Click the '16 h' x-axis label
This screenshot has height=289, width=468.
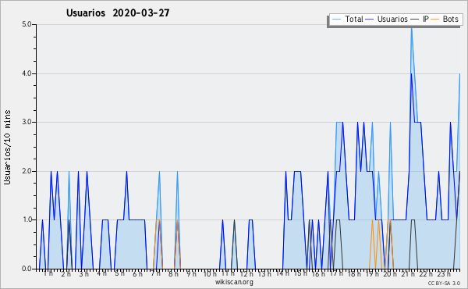318,273
